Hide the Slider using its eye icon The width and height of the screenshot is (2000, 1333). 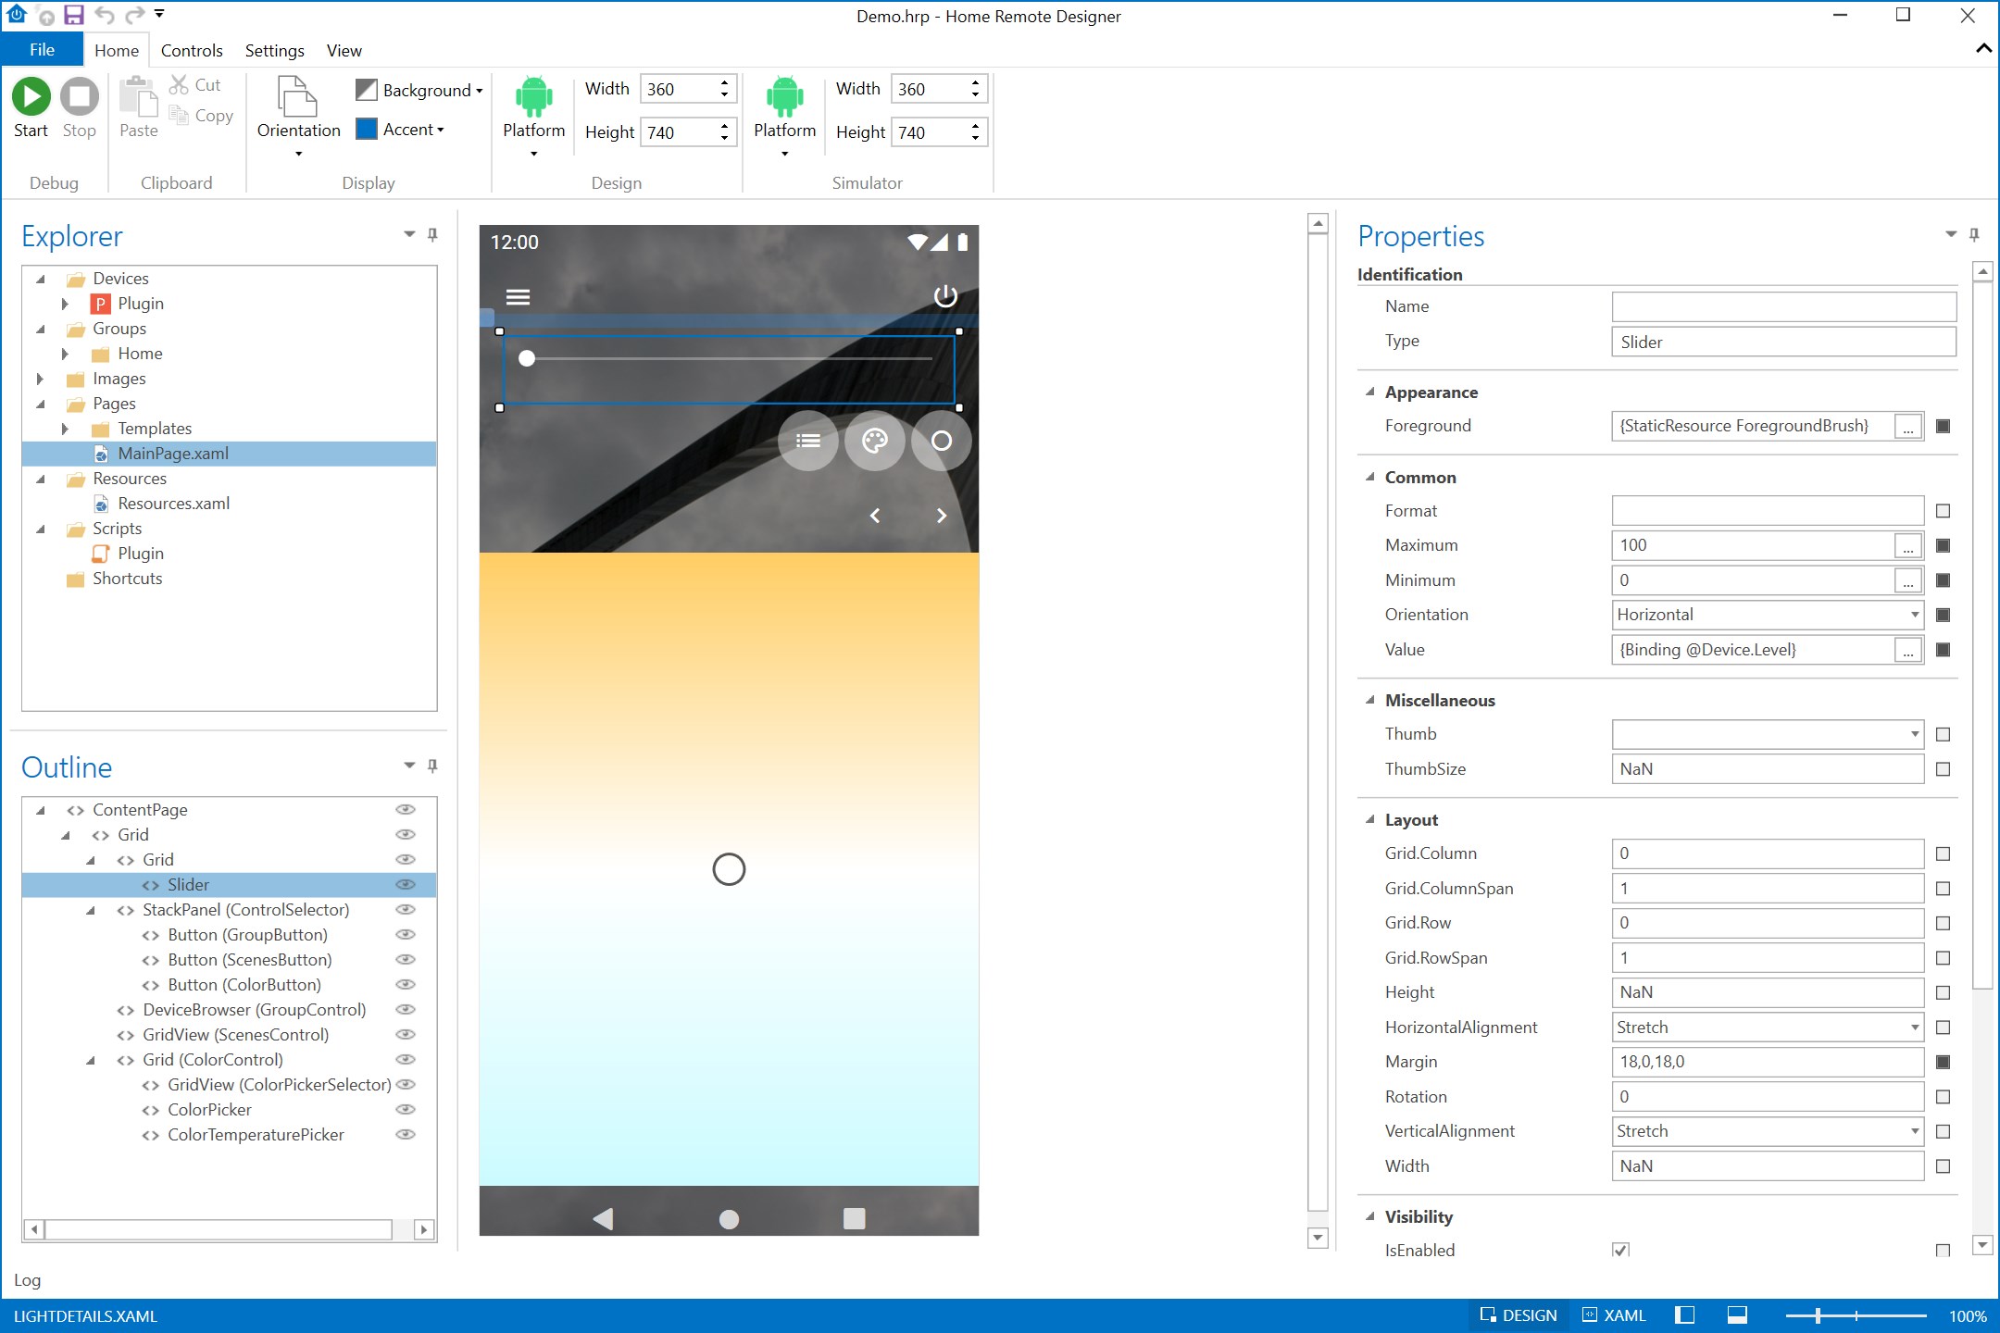(x=405, y=885)
